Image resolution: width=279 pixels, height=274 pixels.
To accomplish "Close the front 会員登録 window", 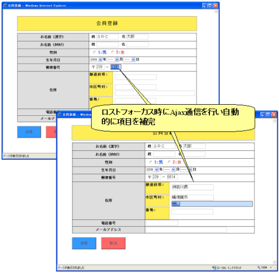I will coord(274,115).
